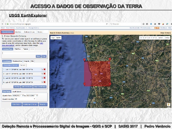Click the Clear button under address field
Viewport: 172px width, 129px height.
coord(44,56)
